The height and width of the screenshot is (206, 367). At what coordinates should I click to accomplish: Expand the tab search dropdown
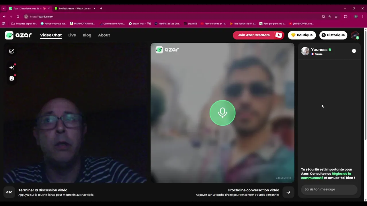pos(4,9)
